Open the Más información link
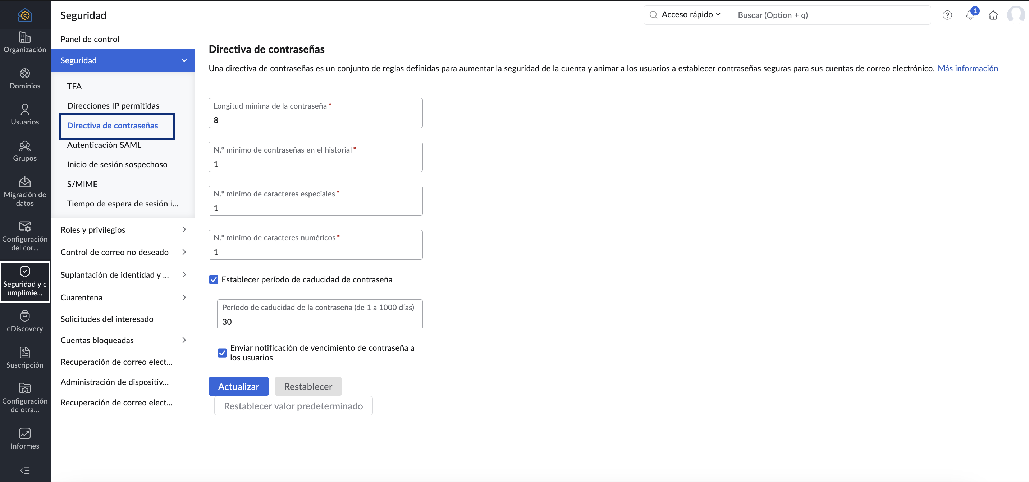Viewport: 1029px width, 482px height. click(968, 68)
